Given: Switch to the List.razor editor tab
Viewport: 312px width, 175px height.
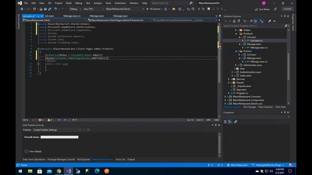Looking at the screenshot, I should (49, 16).
